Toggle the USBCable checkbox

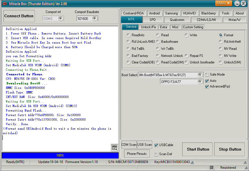(x=156, y=145)
